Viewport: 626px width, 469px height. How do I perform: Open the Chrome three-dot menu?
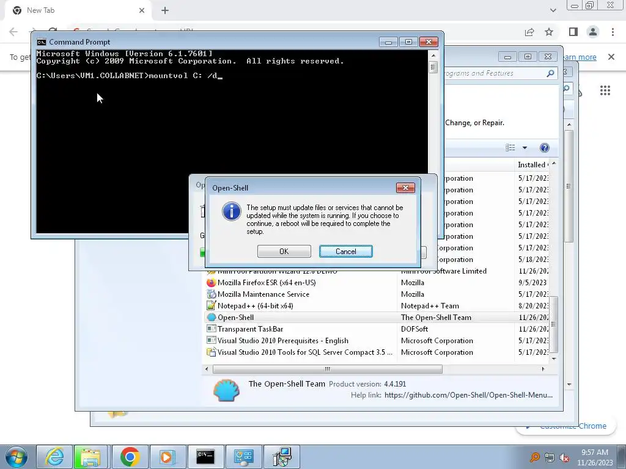(x=613, y=32)
